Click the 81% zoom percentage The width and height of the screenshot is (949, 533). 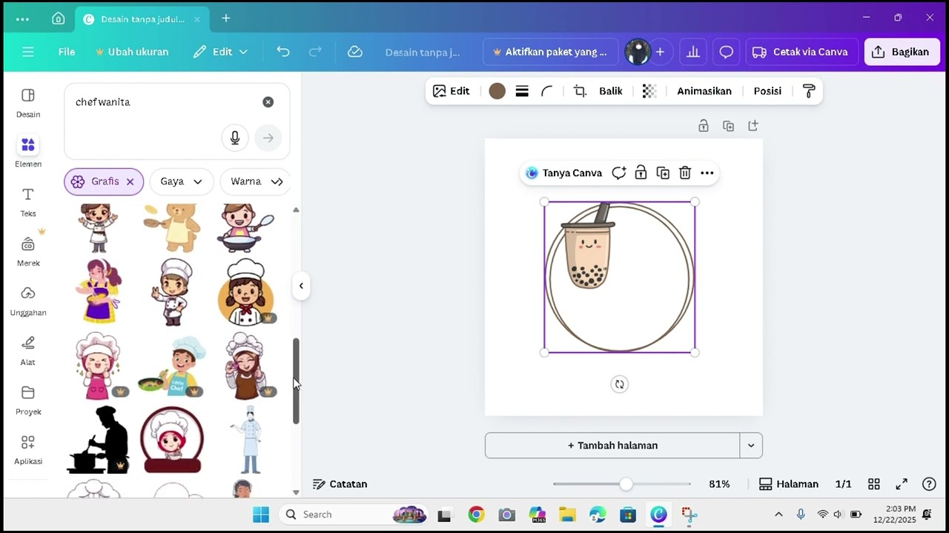(719, 484)
